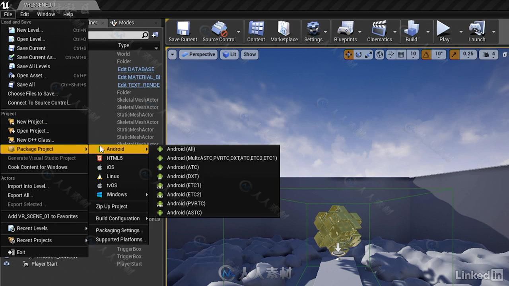Expand the Settings dropdown arrow
The height and width of the screenshot is (286, 509).
pyautogui.click(x=325, y=32)
